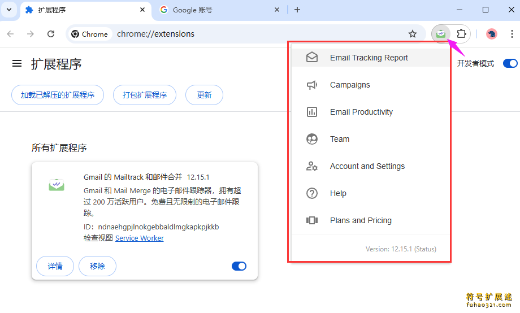Open the hamburger menu beside 扩展程序
This screenshot has width=520, height=313.
tap(17, 63)
